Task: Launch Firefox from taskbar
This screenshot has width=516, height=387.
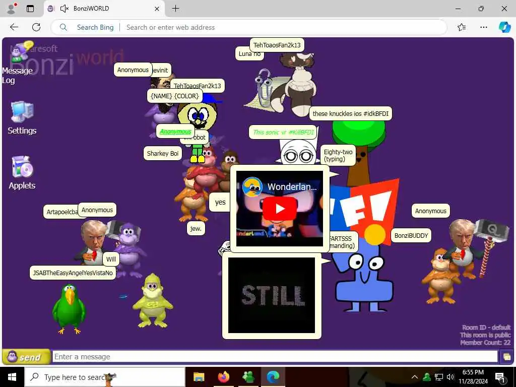Action: point(224,377)
